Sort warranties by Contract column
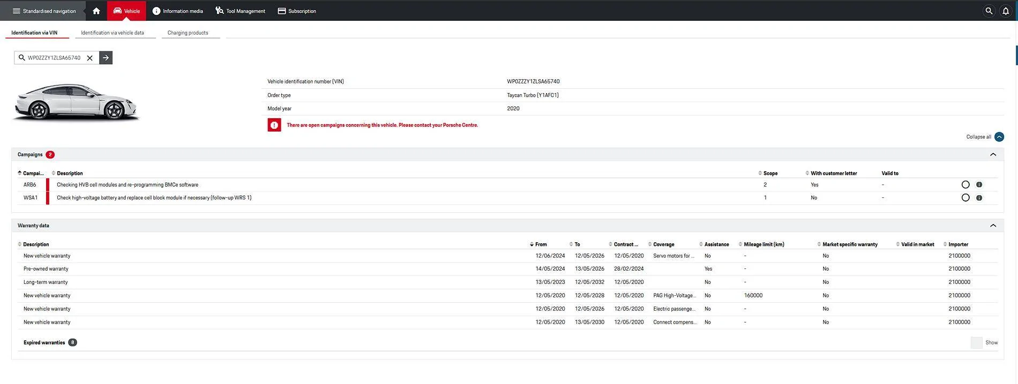 (623, 244)
